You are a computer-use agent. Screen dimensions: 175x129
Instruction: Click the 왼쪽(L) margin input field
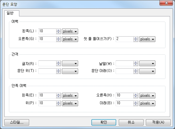47,31
